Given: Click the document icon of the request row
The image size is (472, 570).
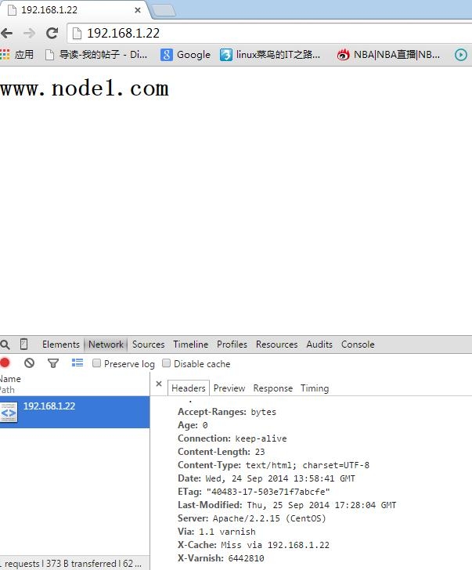Looking at the screenshot, I should point(9,412).
